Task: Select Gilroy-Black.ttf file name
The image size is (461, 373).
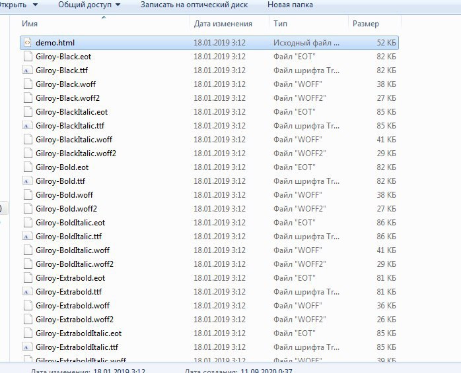Action: pyautogui.click(x=61, y=71)
